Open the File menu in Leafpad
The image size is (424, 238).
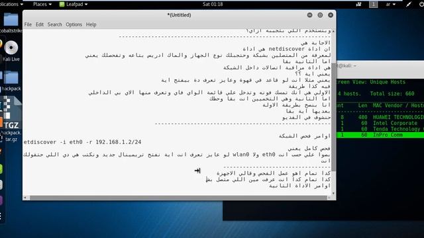click(x=28, y=24)
